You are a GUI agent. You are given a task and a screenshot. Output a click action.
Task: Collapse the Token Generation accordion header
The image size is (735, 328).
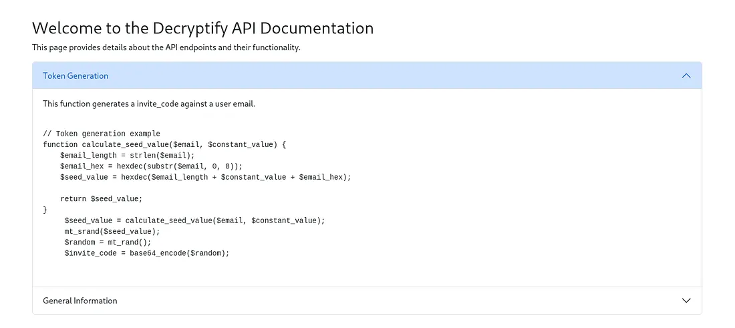pyautogui.click(x=367, y=75)
